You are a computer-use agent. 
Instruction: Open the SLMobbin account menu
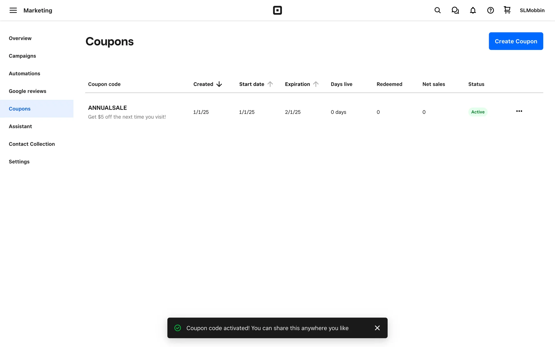pyautogui.click(x=532, y=10)
